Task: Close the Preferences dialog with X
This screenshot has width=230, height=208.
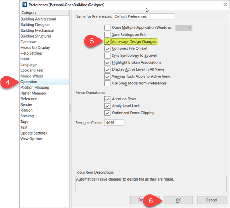Action: [225, 5]
